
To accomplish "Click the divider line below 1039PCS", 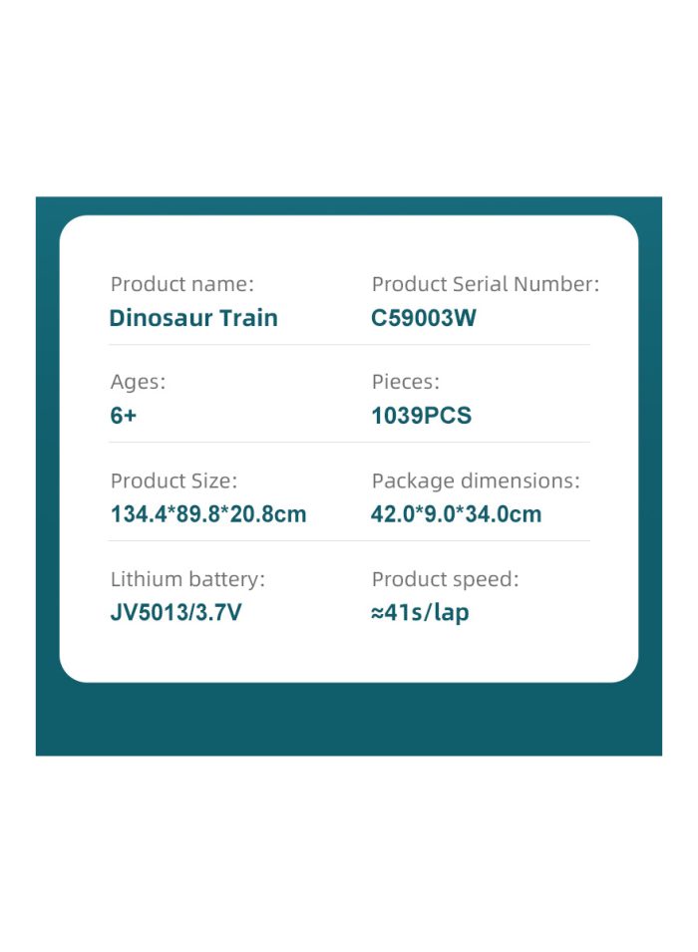I will 349,442.
